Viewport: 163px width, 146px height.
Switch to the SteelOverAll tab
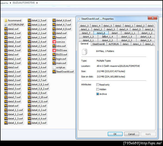(98, 44)
